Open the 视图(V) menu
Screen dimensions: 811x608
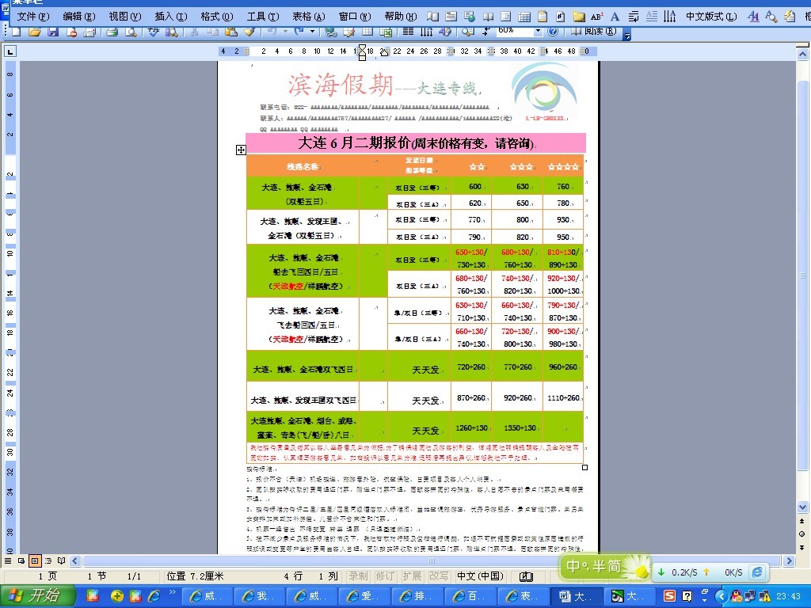pos(125,17)
